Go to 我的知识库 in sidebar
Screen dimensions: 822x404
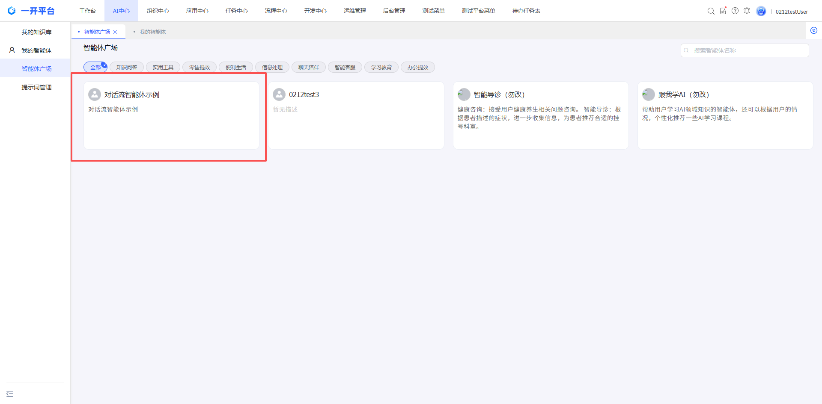(x=36, y=32)
